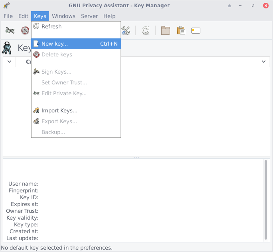Open the File menu

pos(8,16)
